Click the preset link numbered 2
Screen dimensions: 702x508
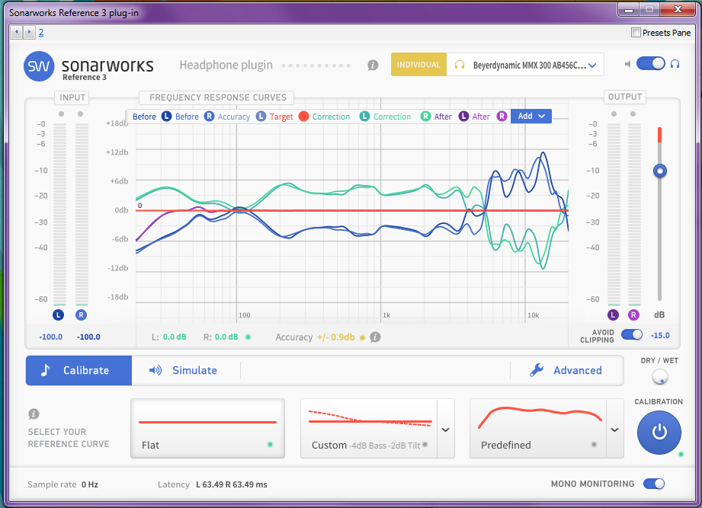[x=40, y=32]
